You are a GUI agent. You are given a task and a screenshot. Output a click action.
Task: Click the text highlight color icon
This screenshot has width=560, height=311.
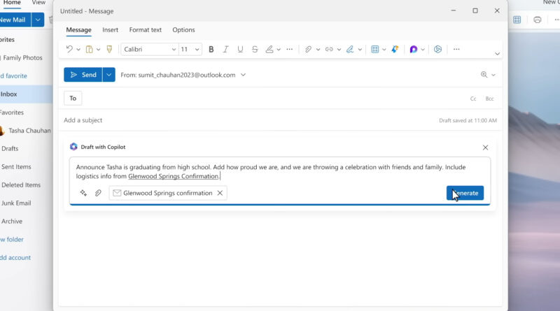click(269, 49)
